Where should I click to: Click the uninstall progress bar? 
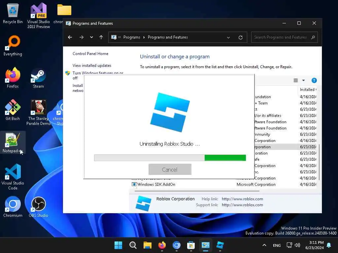tap(170, 158)
